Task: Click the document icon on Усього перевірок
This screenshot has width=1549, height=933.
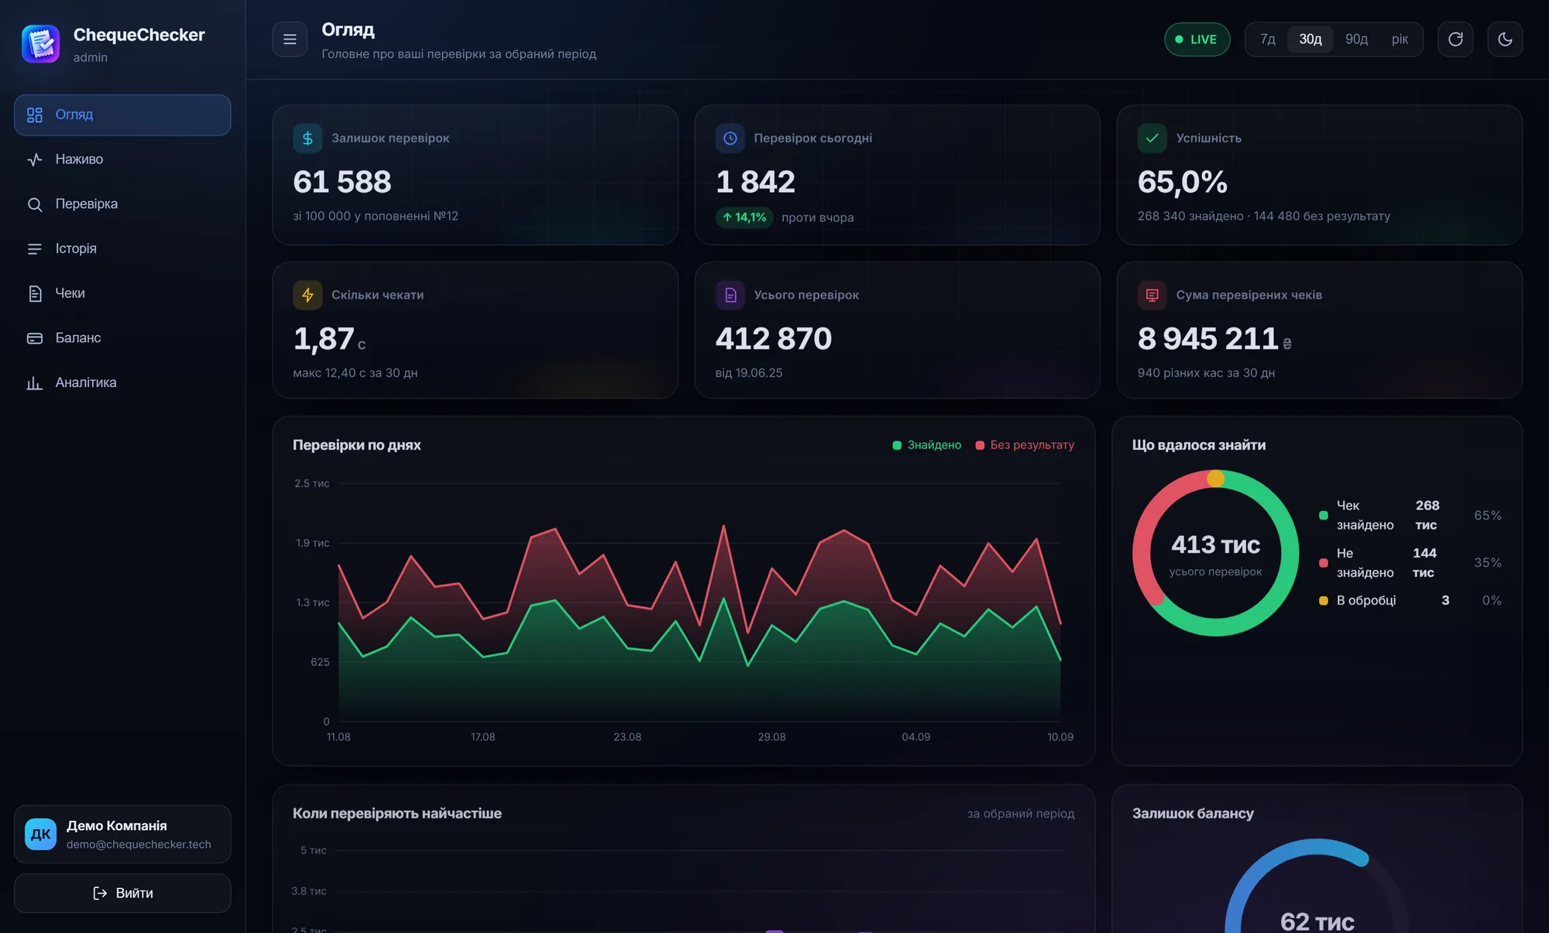Action: (730, 295)
